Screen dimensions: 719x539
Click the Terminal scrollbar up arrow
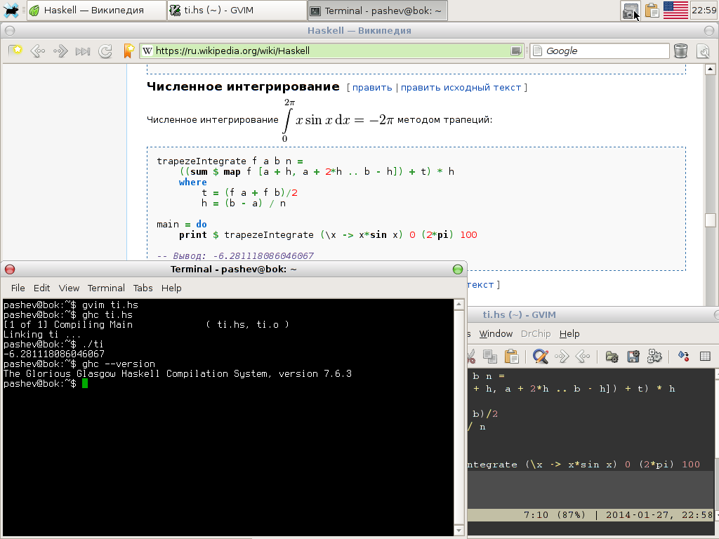(x=459, y=305)
